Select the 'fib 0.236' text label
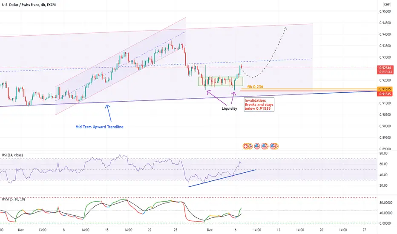 pos(255,86)
